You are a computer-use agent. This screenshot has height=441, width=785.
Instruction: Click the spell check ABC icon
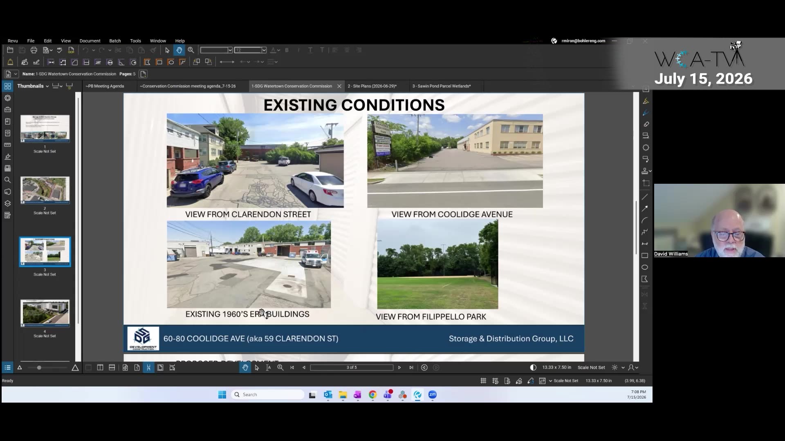[x=60, y=50]
